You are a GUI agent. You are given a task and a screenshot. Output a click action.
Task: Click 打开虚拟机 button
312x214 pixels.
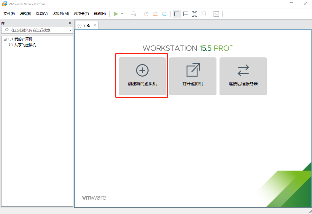coord(193,76)
